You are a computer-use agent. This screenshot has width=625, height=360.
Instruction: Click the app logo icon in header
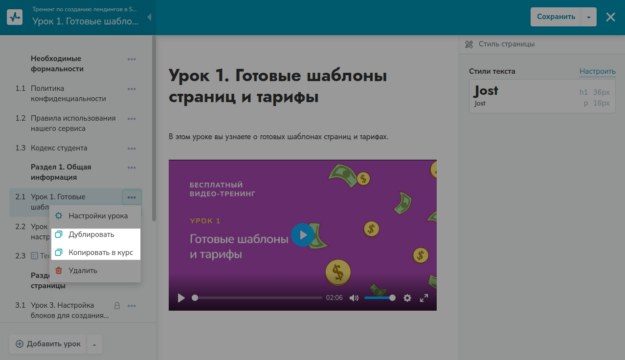pyautogui.click(x=15, y=17)
